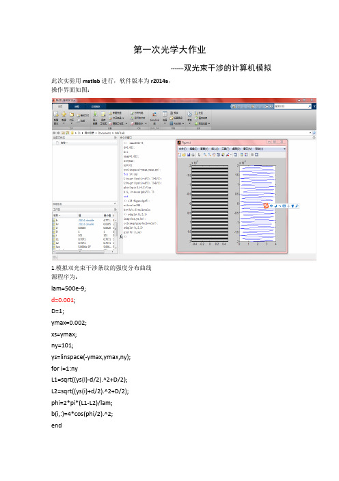Click the Documents folder in address path

click(103, 133)
